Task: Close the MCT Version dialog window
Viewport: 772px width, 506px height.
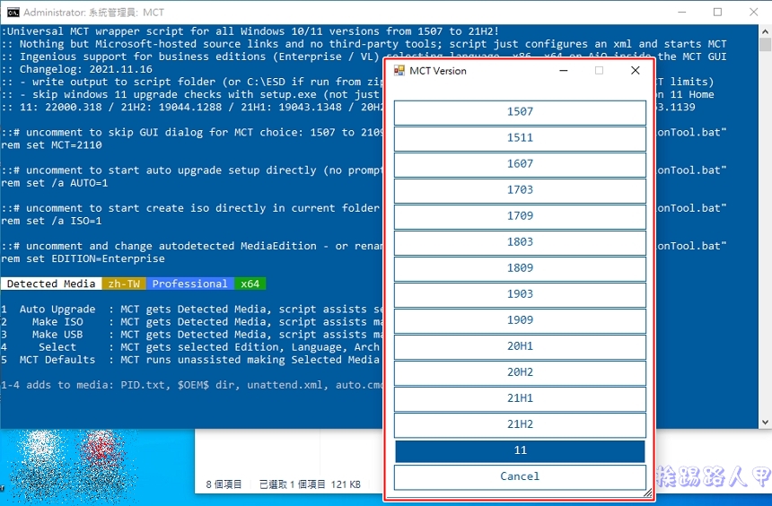Action: (635, 70)
